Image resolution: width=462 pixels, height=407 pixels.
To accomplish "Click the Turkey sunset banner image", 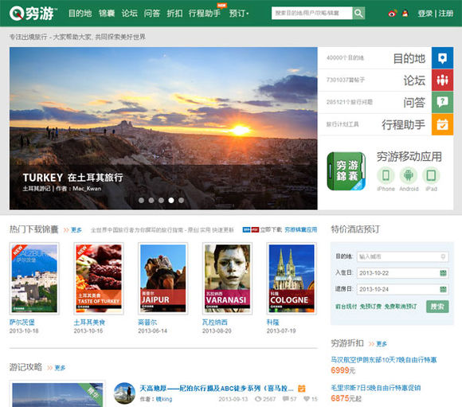I will [163, 128].
